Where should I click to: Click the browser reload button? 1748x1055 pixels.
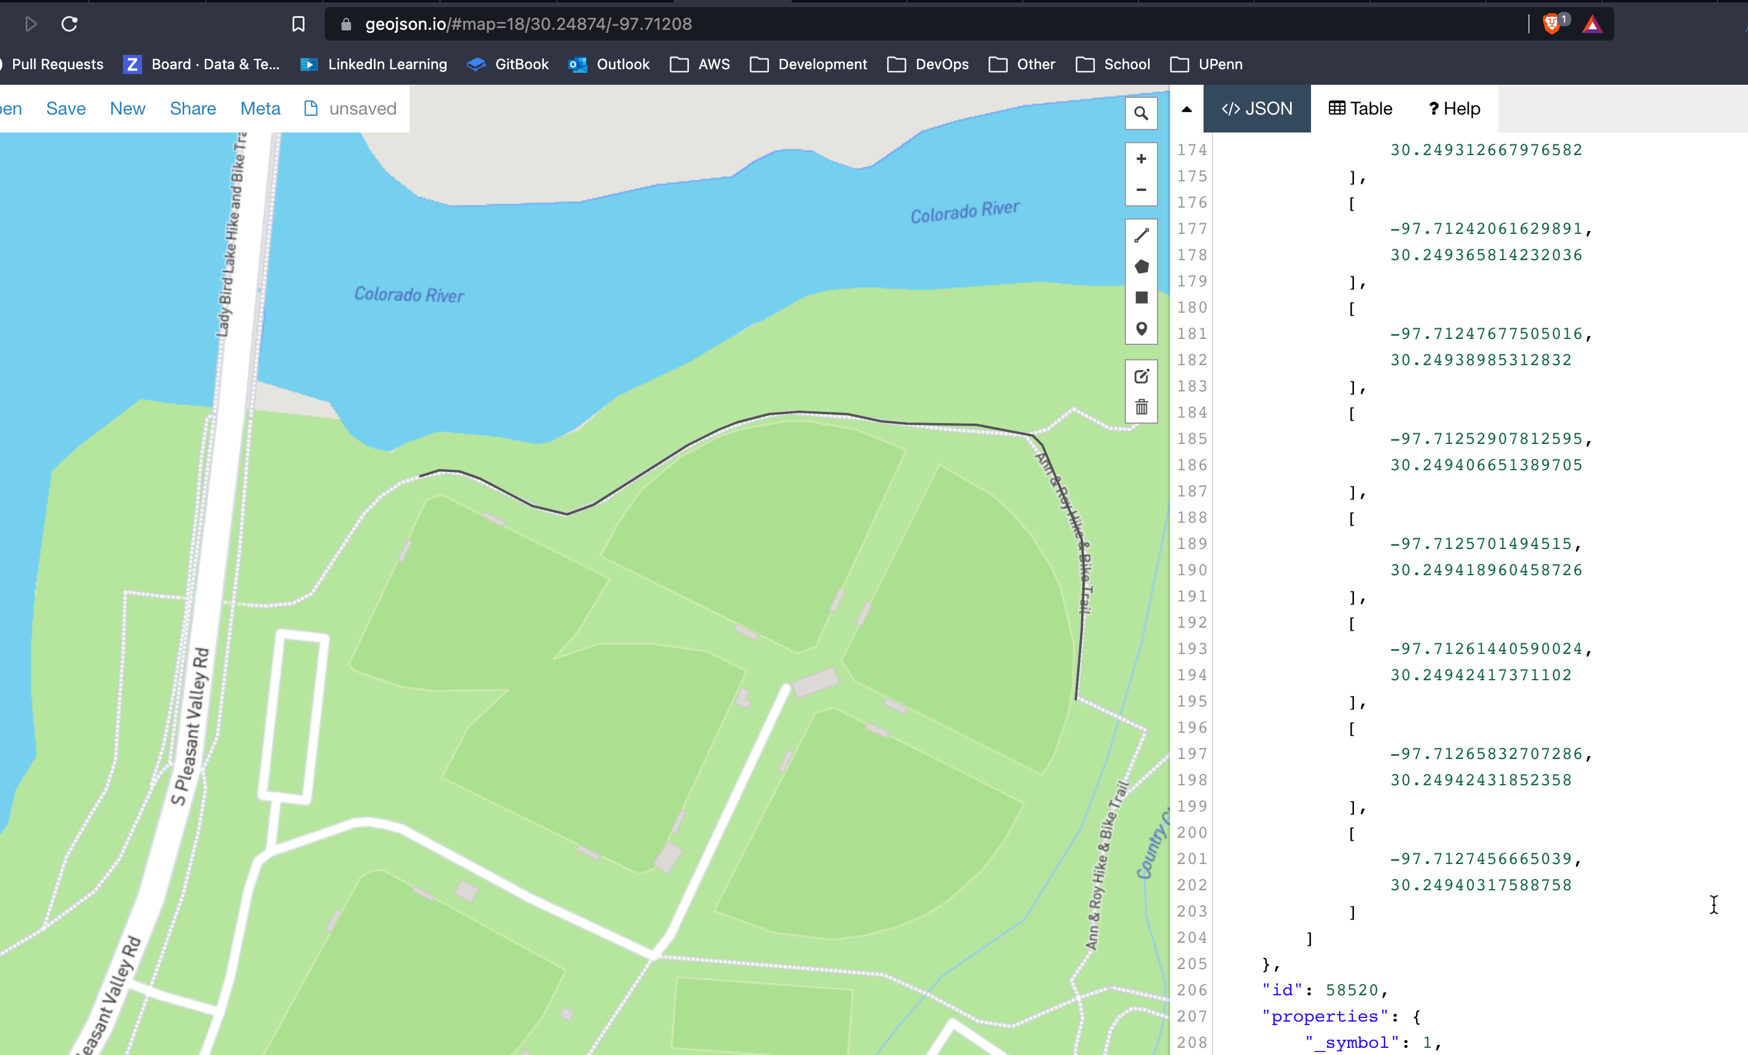tap(69, 24)
